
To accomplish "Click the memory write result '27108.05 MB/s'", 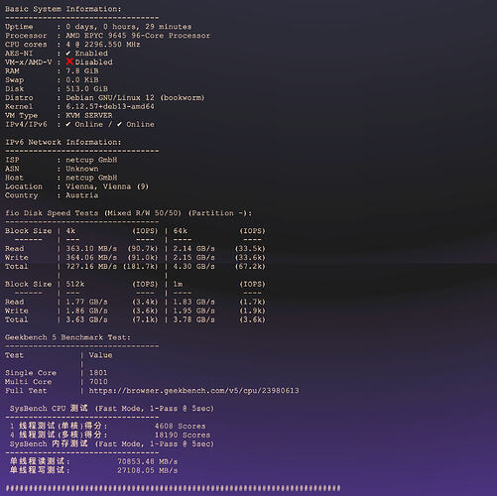I will pyautogui.click(x=148, y=470).
